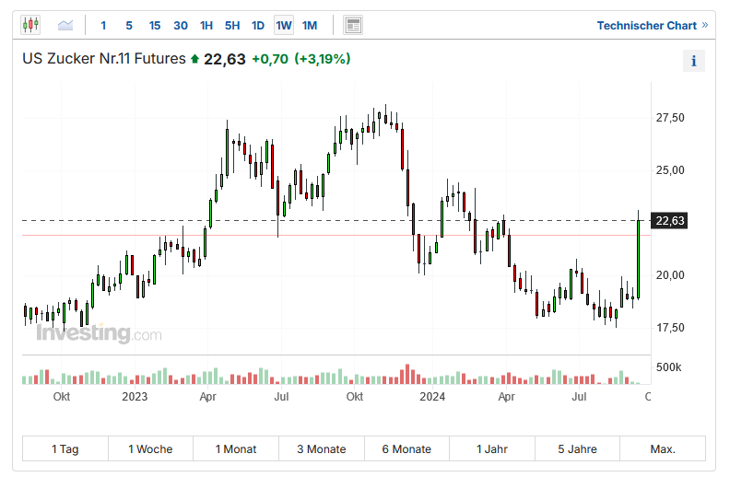Click the 22,63 current price label
The image size is (730, 477).
[x=669, y=220]
